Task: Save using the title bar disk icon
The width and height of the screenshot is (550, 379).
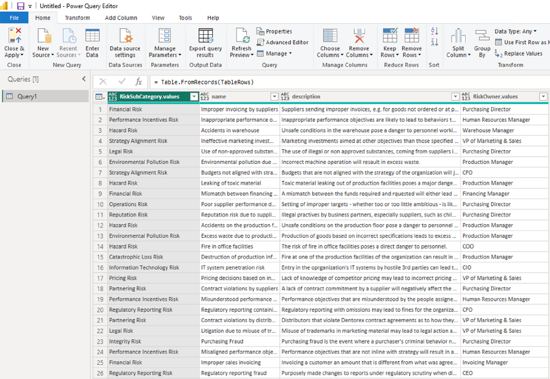Action: point(21,6)
